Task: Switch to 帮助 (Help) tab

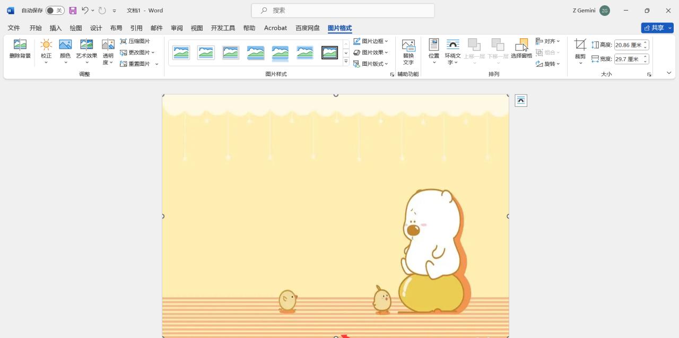Action: click(249, 28)
